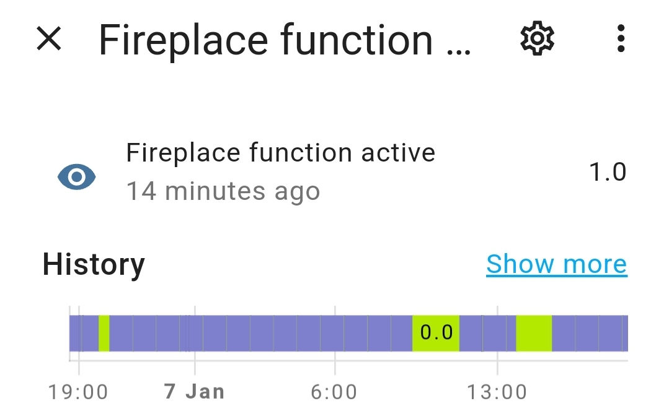Viewport: 669px width, 419px height.
Task: Click the narrow green segment near 19:00
Action: click(104, 333)
